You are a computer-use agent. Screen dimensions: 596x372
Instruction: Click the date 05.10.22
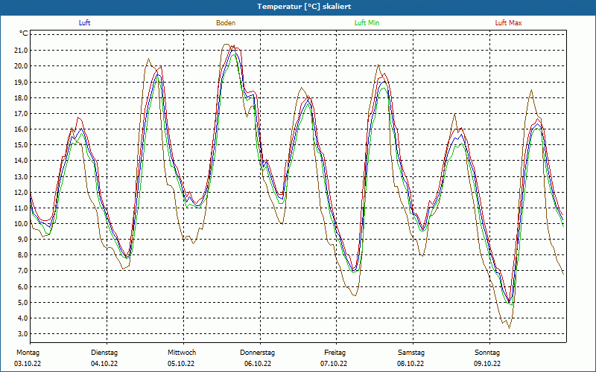(x=181, y=364)
